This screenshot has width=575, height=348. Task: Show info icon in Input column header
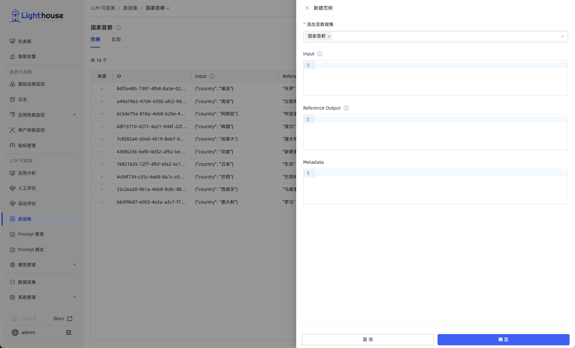pyautogui.click(x=212, y=76)
